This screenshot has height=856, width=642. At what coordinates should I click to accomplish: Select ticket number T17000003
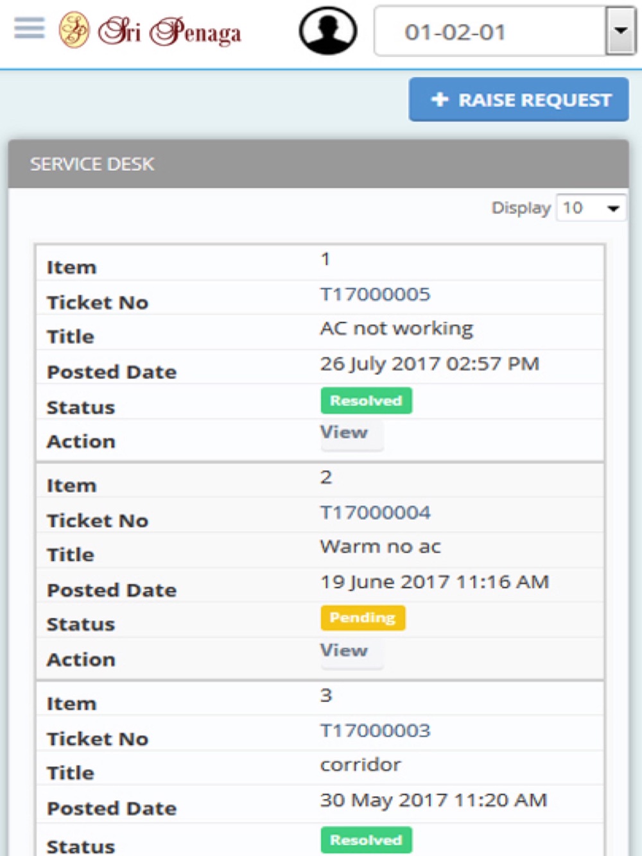(x=376, y=731)
